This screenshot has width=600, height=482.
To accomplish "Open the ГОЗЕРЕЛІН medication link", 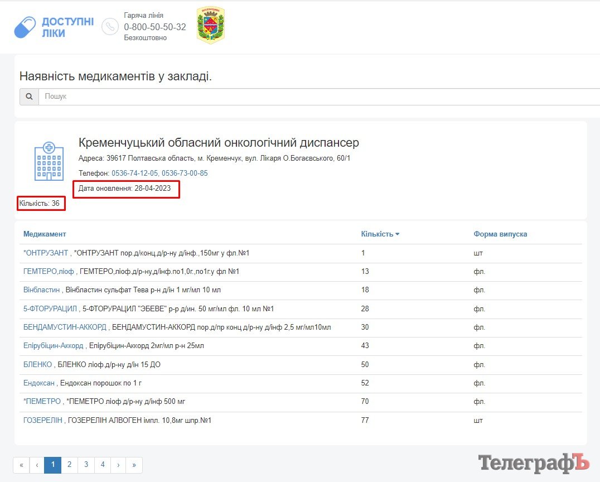I will point(43,421).
